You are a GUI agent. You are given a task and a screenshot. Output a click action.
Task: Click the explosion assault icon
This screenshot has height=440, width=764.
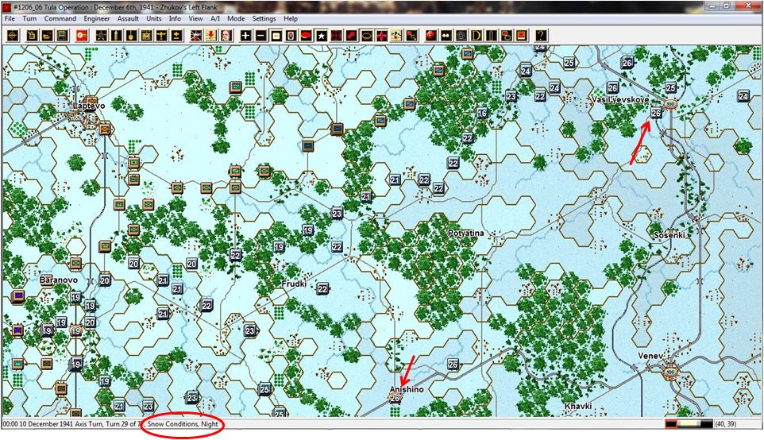(196, 36)
